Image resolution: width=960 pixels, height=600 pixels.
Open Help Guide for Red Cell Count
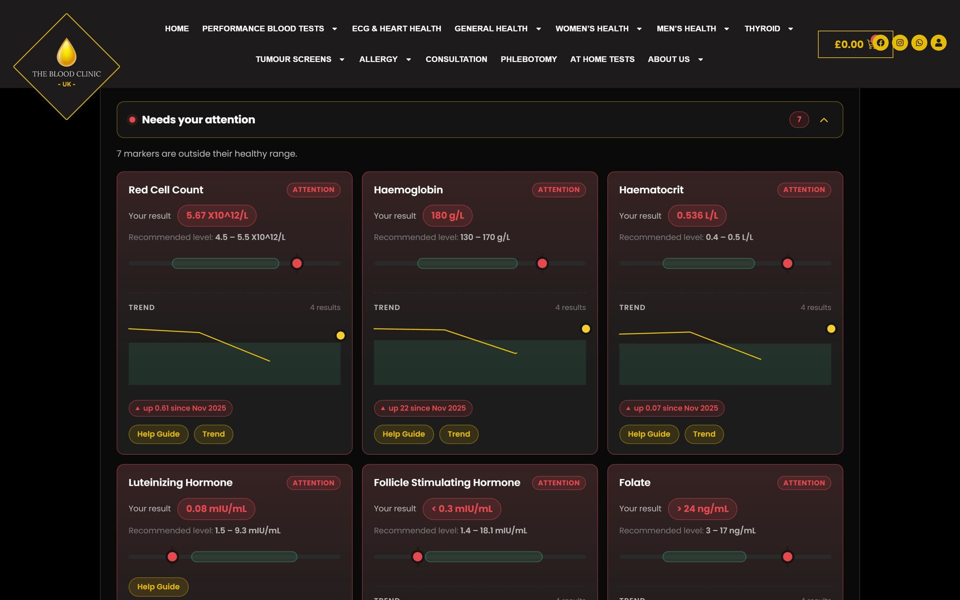click(x=158, y=434)
